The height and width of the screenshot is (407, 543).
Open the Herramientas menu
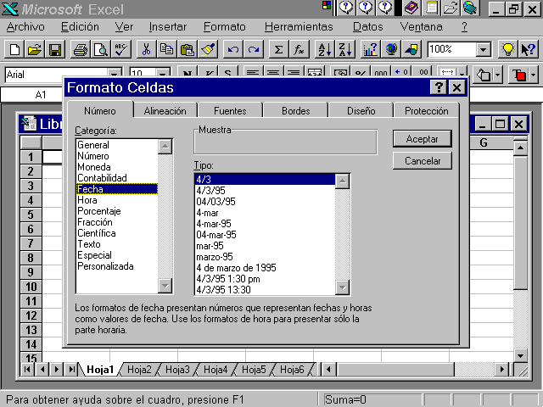299,26
